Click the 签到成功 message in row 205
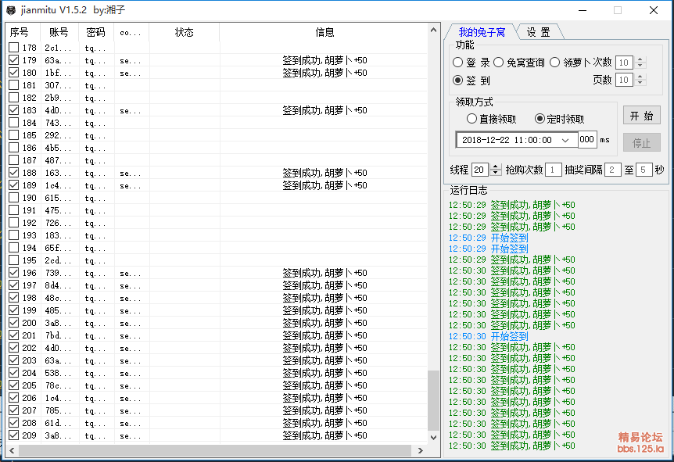674x462 pixels. tap(324, 385)
